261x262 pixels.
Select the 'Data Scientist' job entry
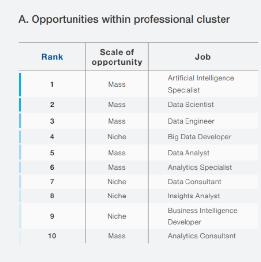(190, 104)
